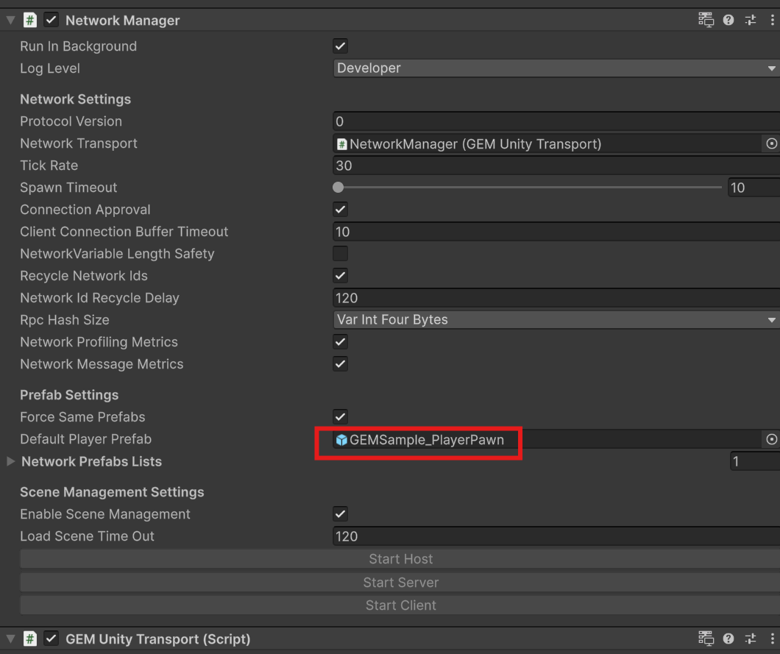Open Network Manager help reference icon

click(728, 21)
